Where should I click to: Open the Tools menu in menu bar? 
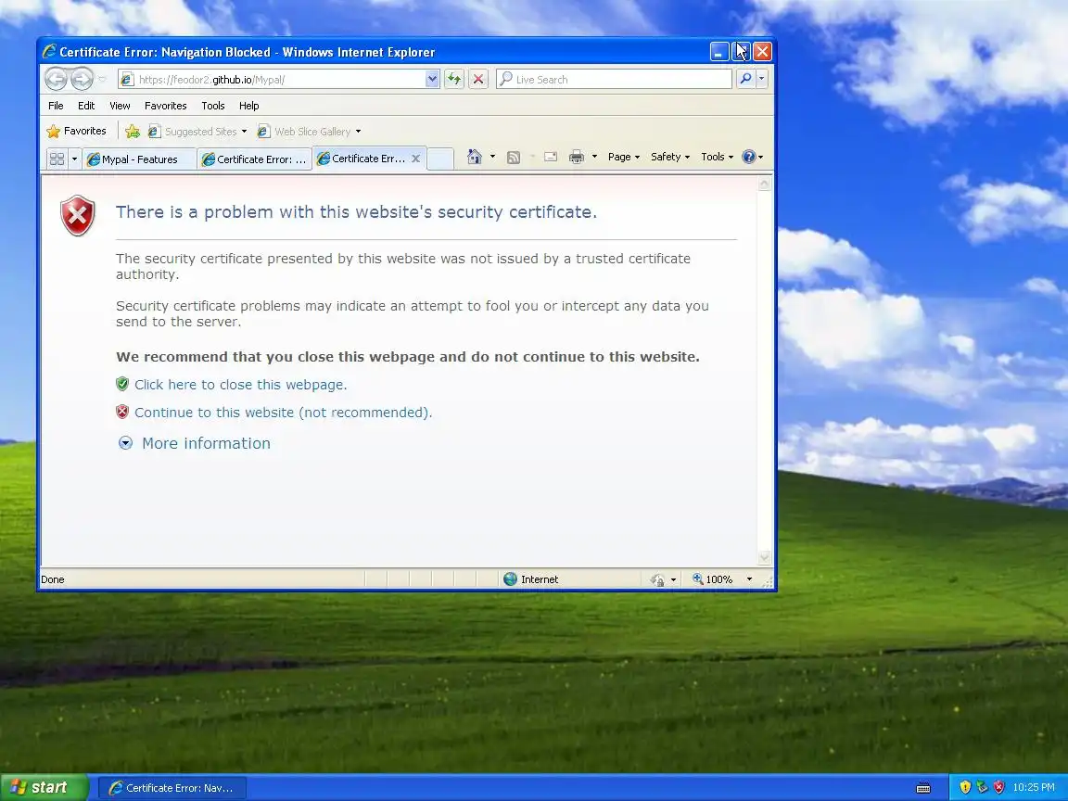coord(213,106)
